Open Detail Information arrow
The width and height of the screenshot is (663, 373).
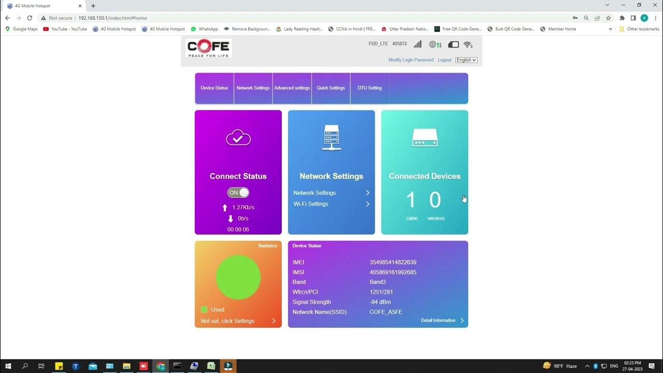[x=462, y=321]
